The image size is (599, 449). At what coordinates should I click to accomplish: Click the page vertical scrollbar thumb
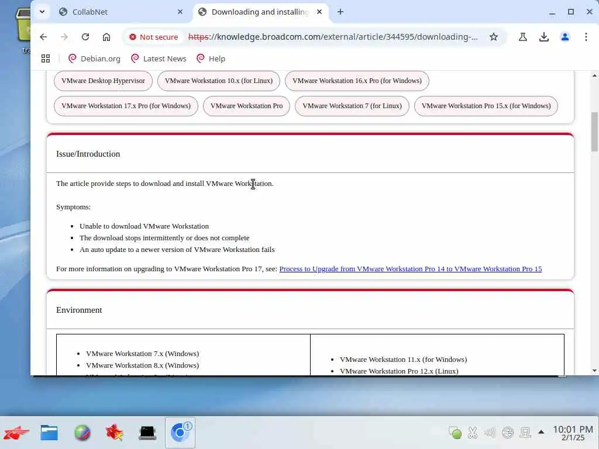(594, 132)
